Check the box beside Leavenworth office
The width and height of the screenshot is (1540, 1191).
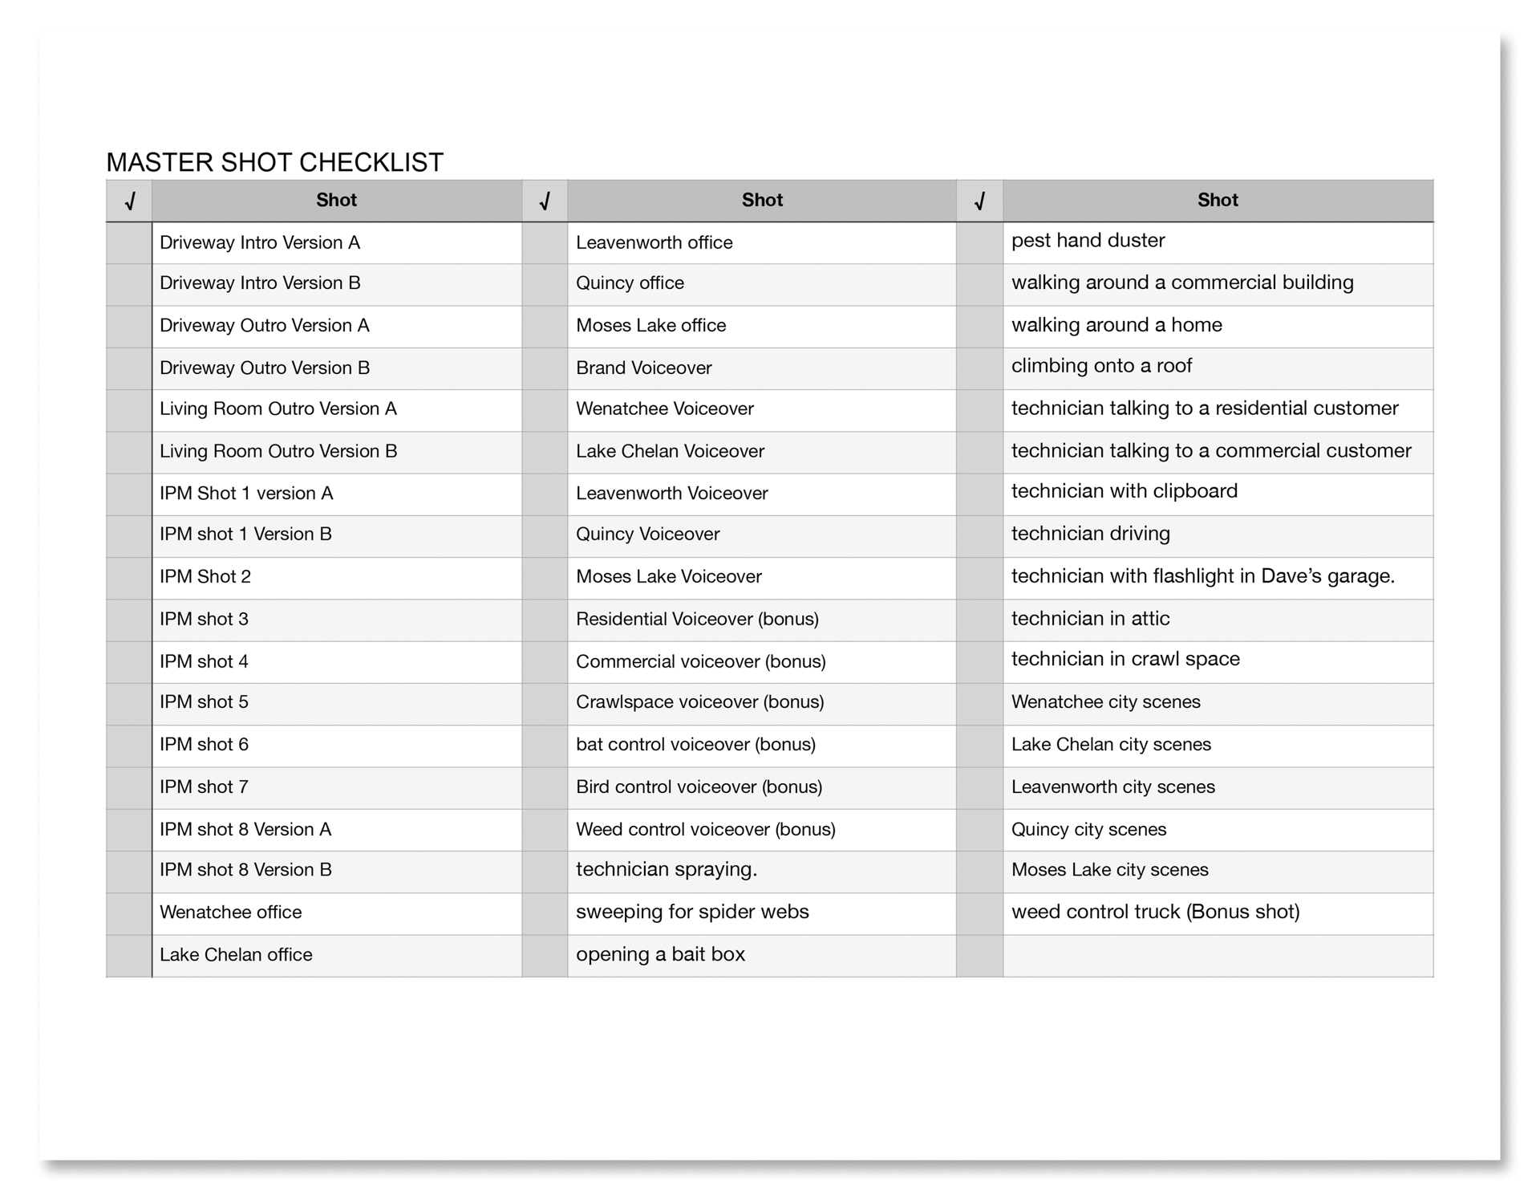click(x=545, y=243)
